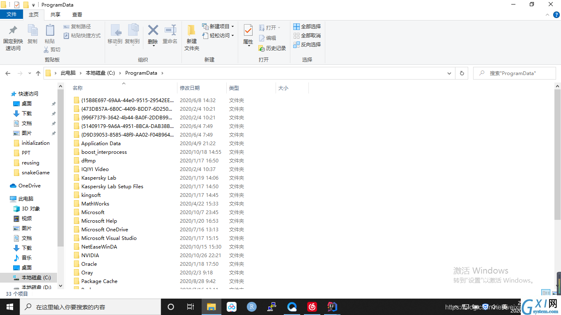Switch to the 查看 ribbon tab
This screenshot has width=561, height=315.
77,14
